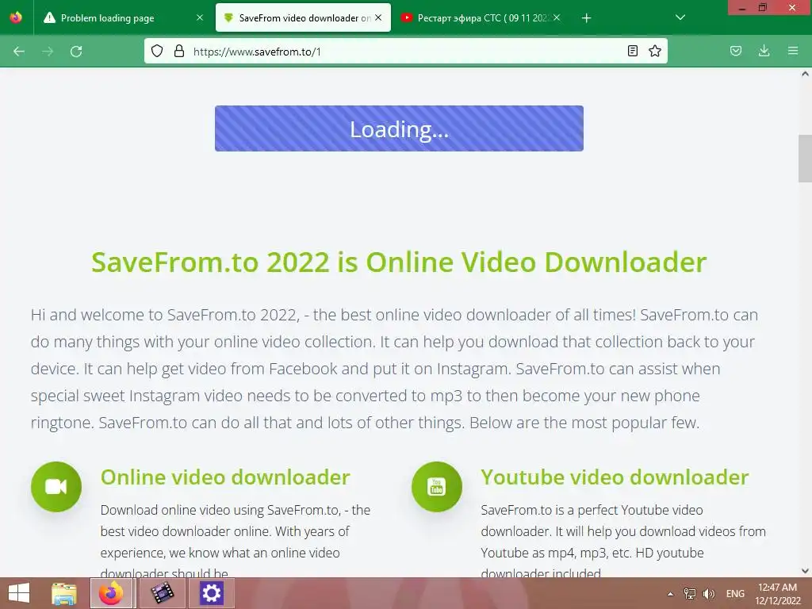
Task: Click the Firefox logo in the title bar
Action: (x=16, y=17)
